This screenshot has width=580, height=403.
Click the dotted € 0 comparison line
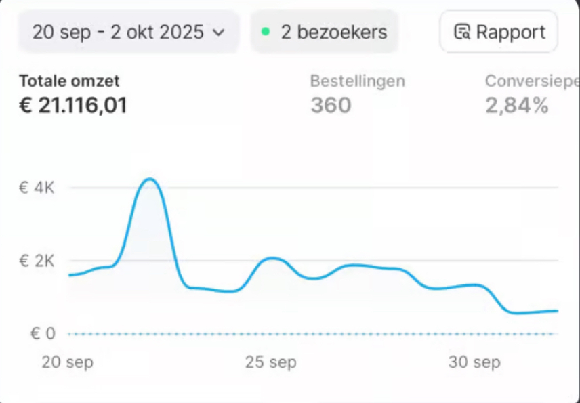pyautogui.click(x=313, y=334)
